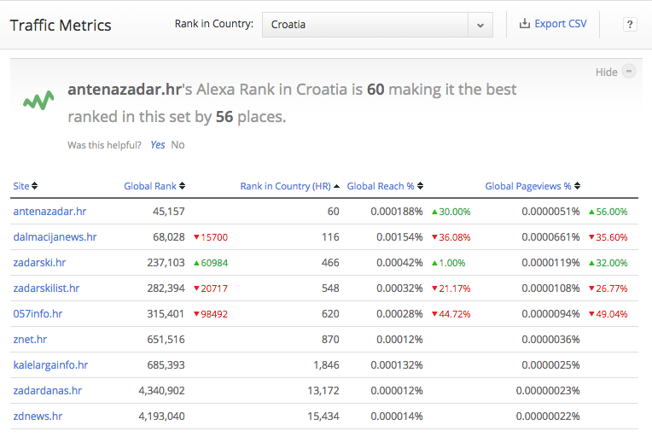Sort table by Global Pageviews % header

(x=528, y=186)
